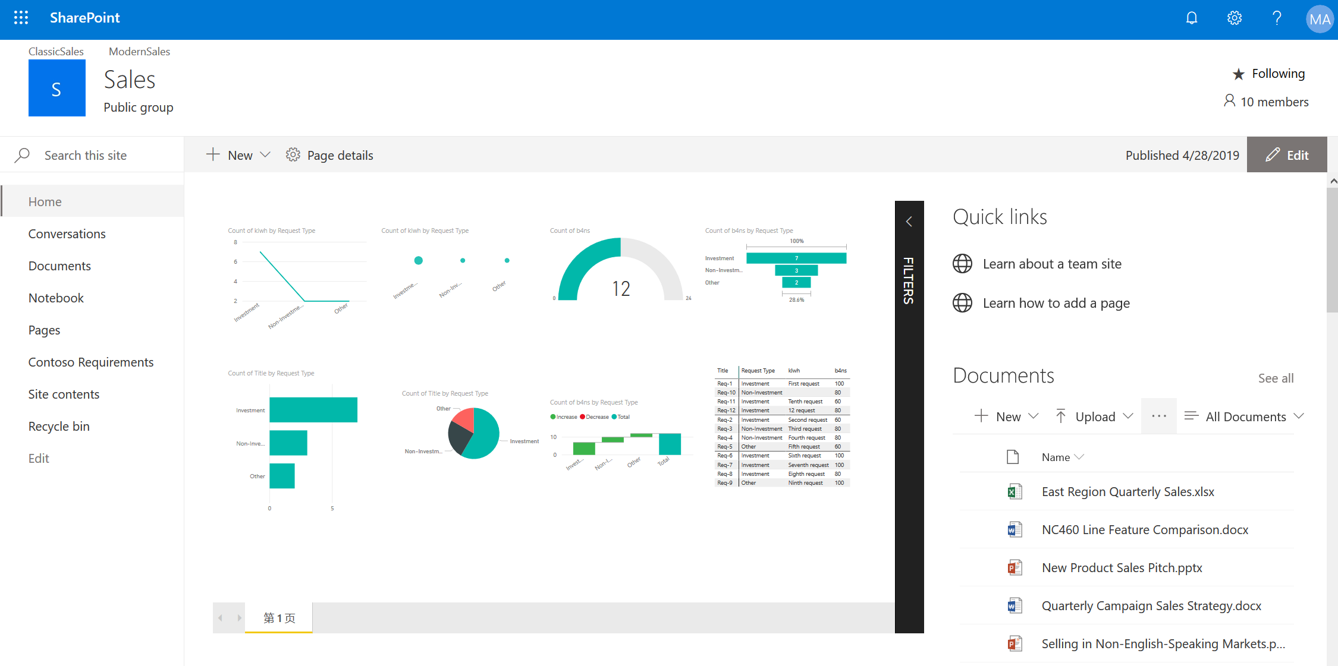Switch to the ModernSales tab
Screen dimensions: 1338x666
click(x=139, y=51)
